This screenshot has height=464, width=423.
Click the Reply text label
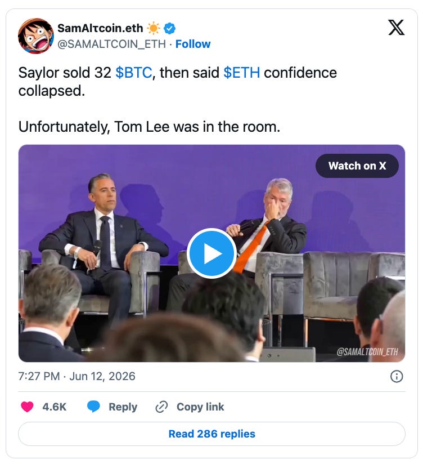(x=123, y=407)
